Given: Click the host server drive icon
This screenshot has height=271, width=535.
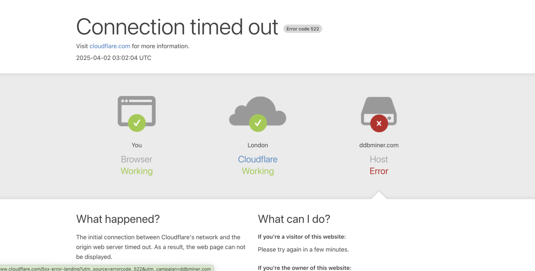Looking at the screenshot, I should [x=379, y=106].
